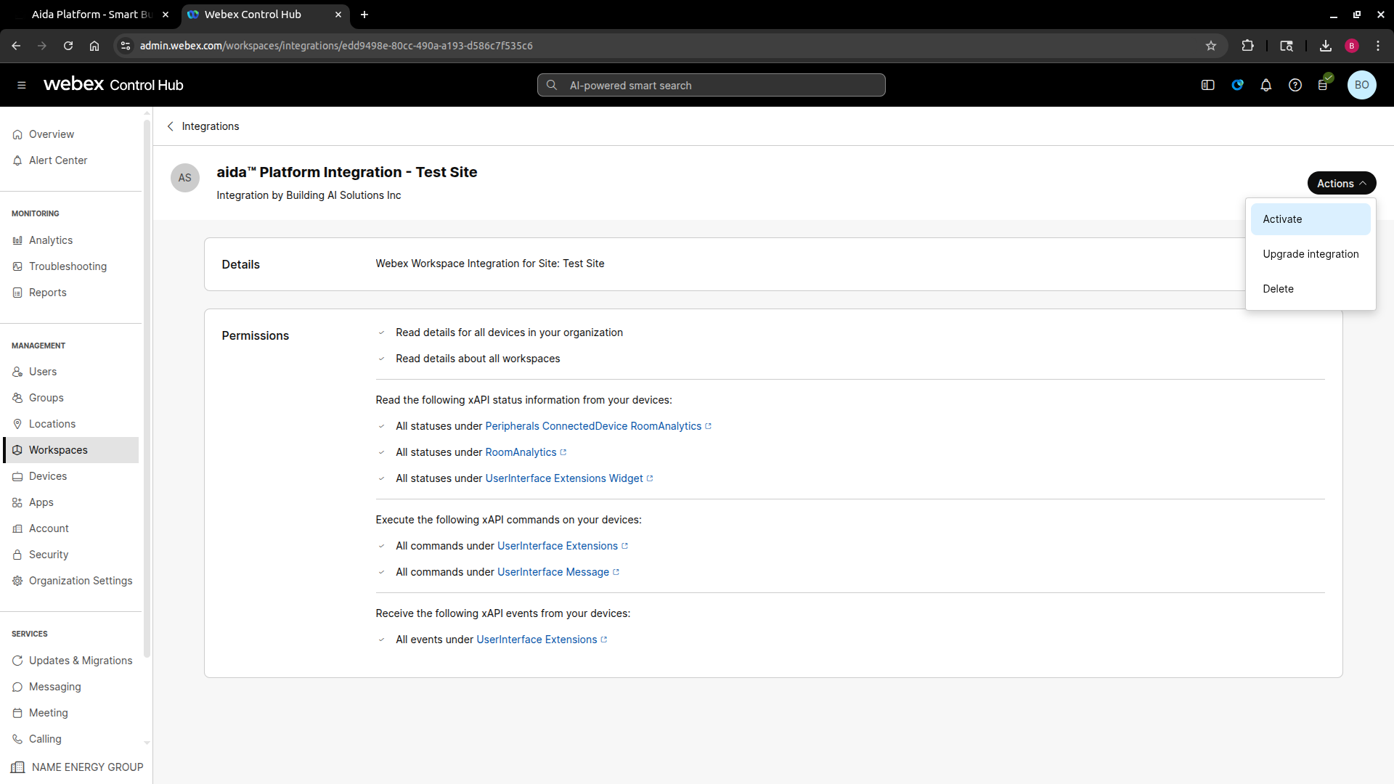Open the UserInterface Message link
This screenshot has height=784, width=1394.
click(x=553, y=572)
